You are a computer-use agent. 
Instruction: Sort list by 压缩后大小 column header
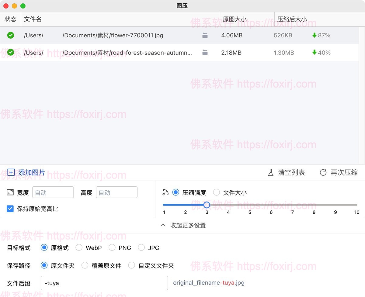292,19
